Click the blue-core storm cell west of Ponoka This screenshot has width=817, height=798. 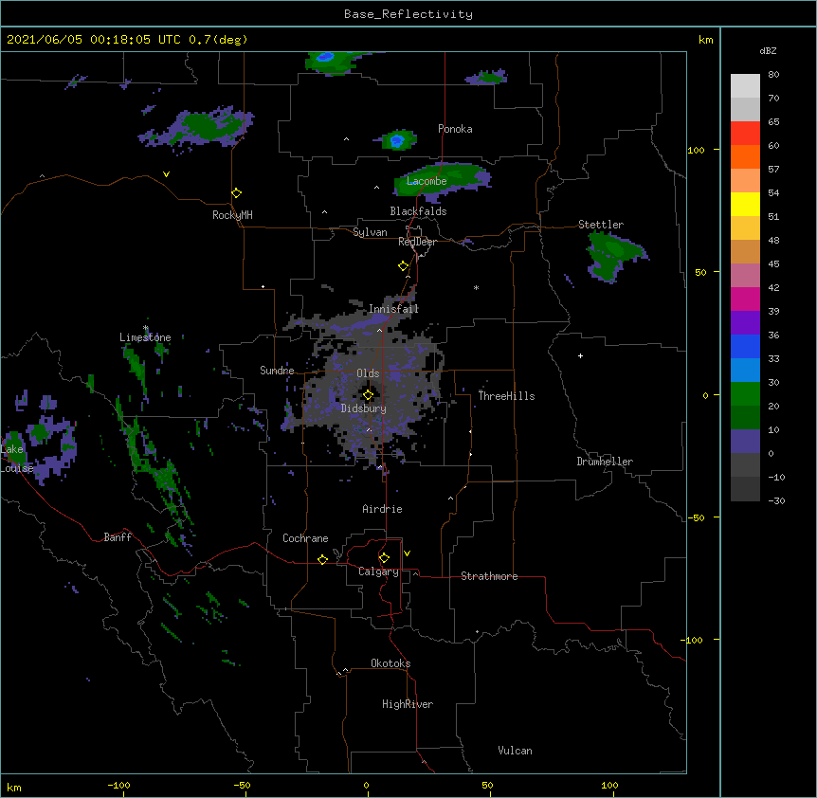tap(398, 140)
